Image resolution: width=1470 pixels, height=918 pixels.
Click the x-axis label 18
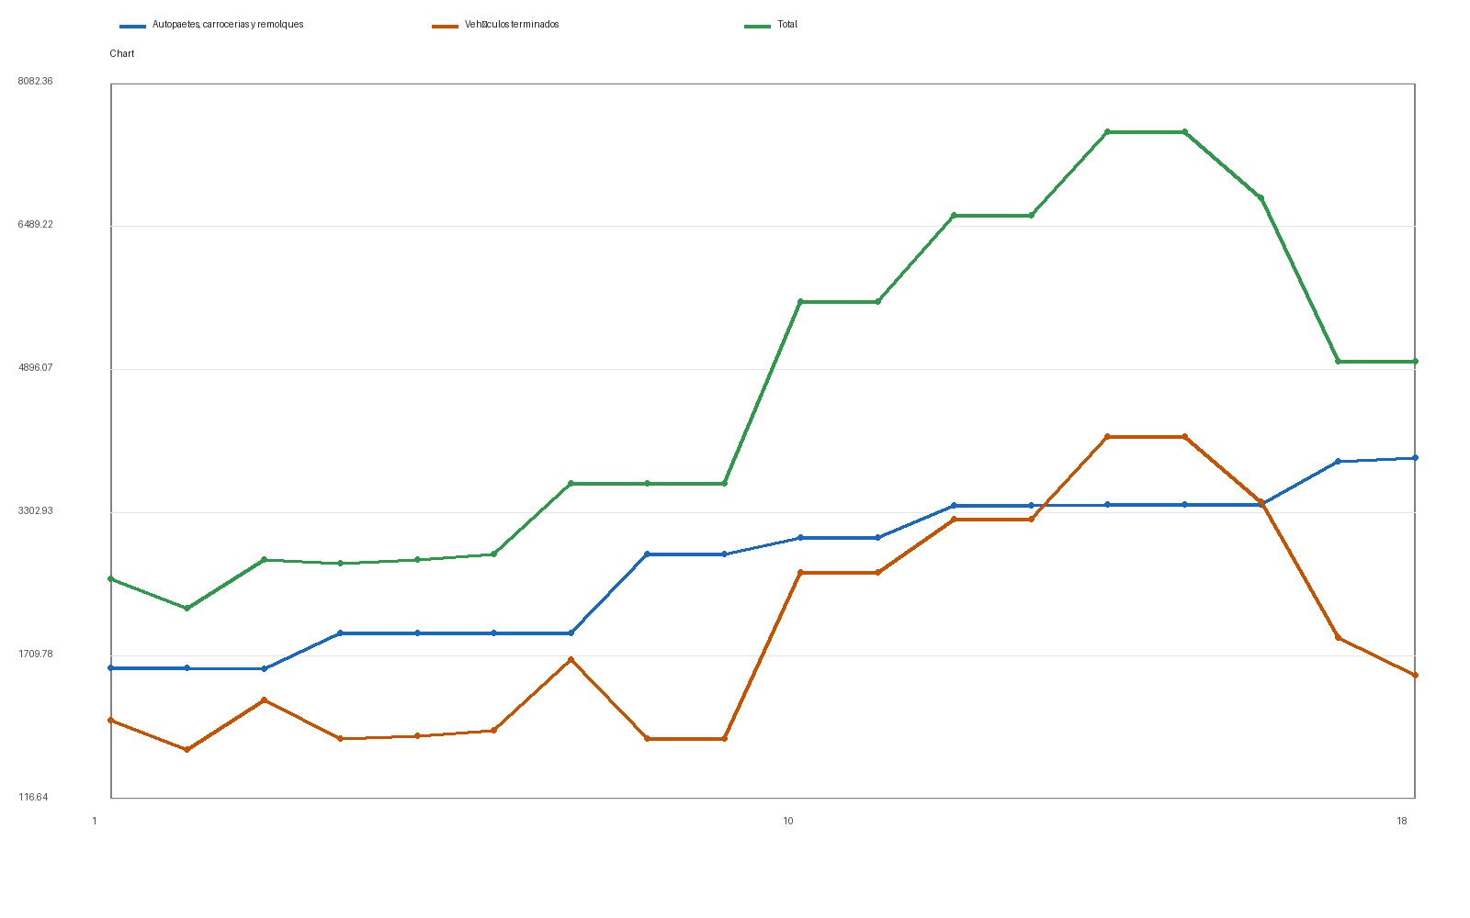tap(1402, 822)
